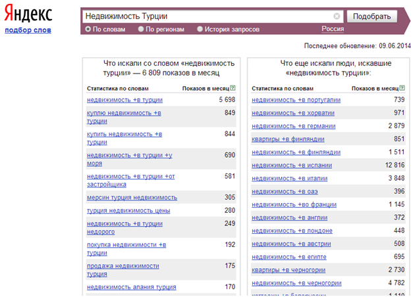The width and height of the screenshot is (413, 297).
Task: Open link недвижимость +в турции +от застройщика
Action: [x=130, y=180]
